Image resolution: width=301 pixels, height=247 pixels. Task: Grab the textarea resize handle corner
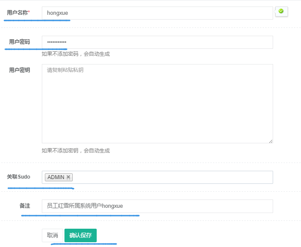[271, 141]
